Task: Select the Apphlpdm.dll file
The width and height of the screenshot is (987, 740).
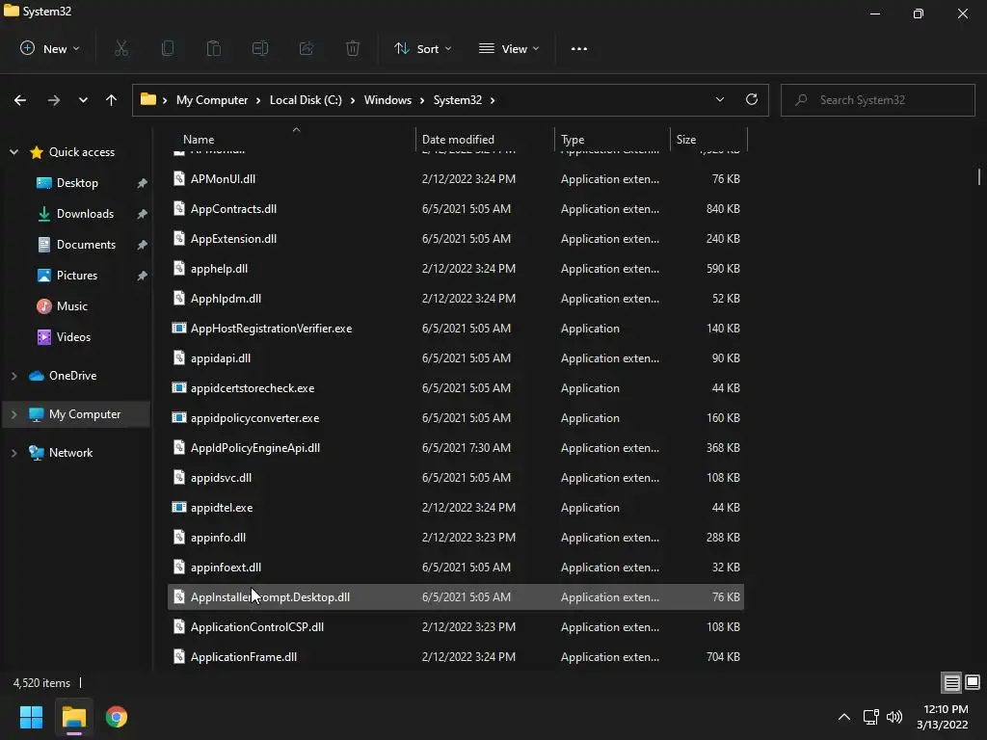Action: click(x=456, y=299)
